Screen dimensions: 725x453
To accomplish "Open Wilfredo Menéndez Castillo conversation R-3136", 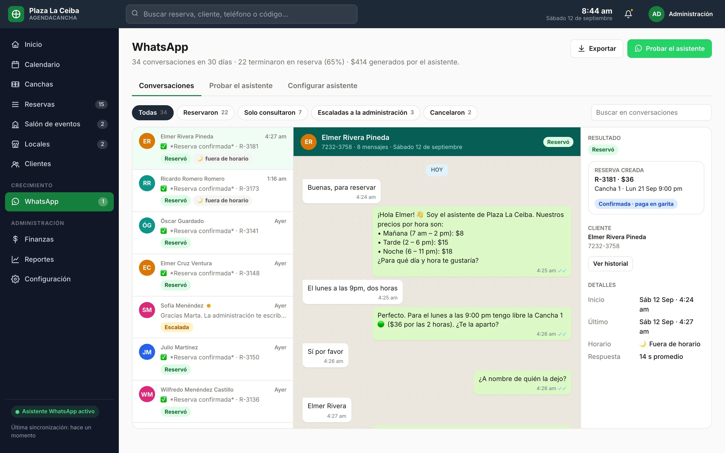I will (x=212, y=401).
